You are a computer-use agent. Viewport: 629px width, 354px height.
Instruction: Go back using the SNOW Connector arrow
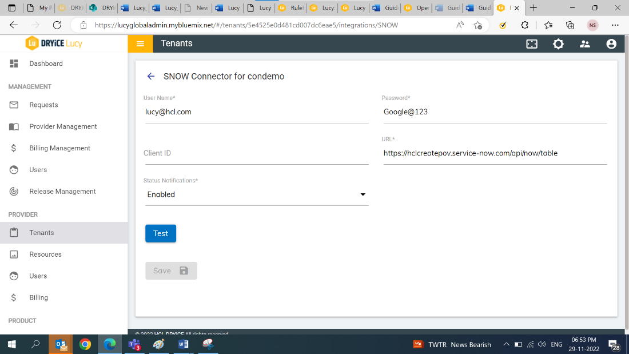(x=151, y=76)
